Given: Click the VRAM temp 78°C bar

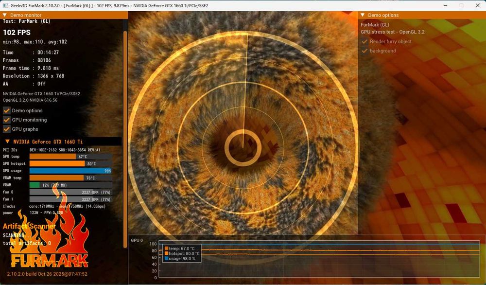Looking at the screenshot, I should (70, 178).
